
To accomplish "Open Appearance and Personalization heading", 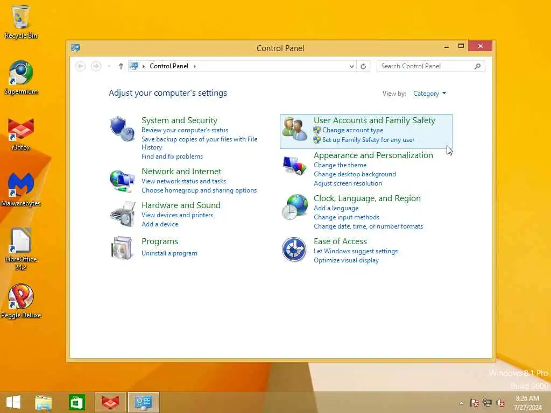I will (373, 155).
